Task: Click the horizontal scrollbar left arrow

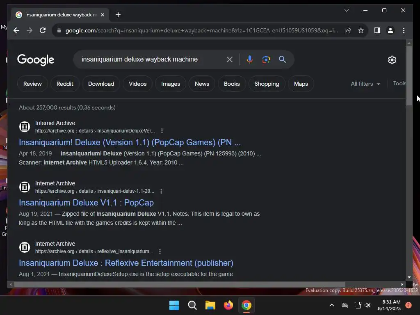Action: tap(10, 285)
